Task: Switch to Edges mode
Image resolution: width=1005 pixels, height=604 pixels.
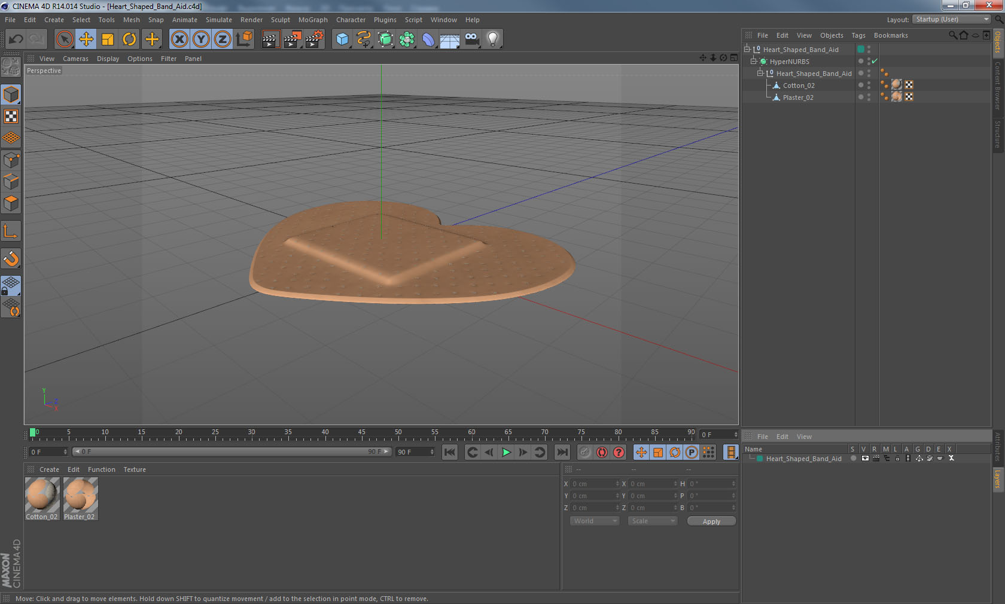Action: click(11, 181)
